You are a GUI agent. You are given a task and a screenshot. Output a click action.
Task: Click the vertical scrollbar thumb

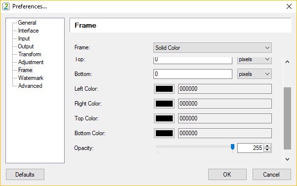(x=287, y=118)
